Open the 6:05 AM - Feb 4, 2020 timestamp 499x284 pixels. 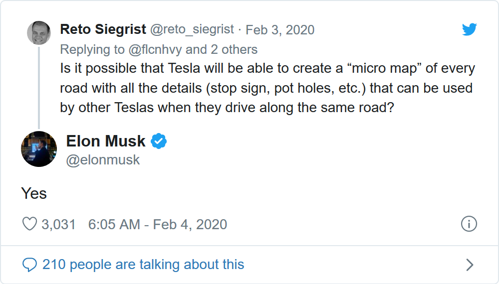pos(158,224)
